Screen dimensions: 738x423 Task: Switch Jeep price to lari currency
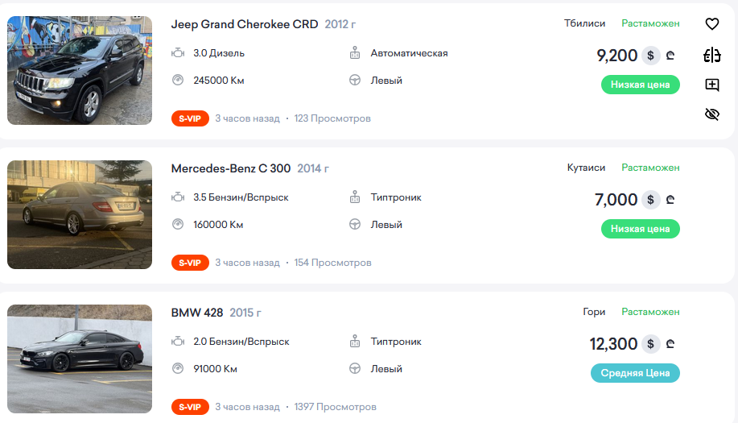[670, 56]
